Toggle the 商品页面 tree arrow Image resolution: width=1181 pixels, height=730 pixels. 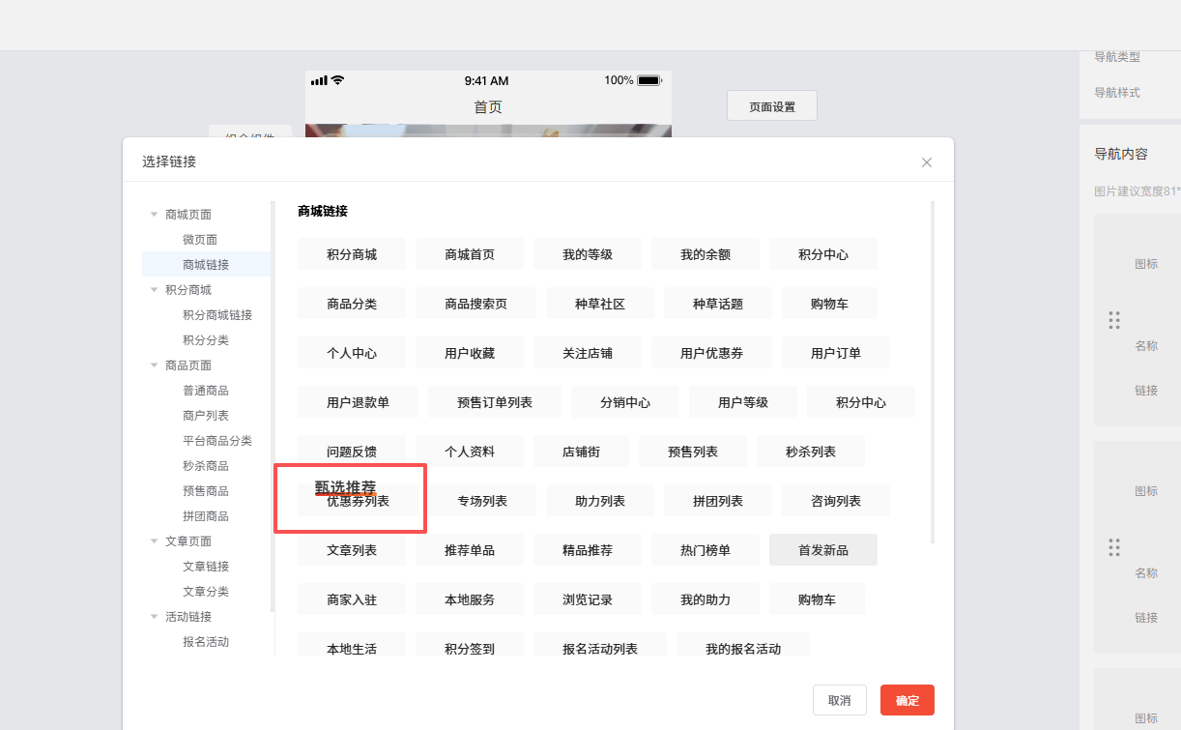154,365
